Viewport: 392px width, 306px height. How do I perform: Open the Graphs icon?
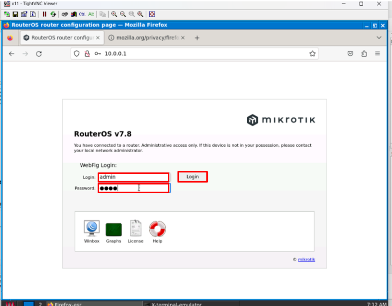point(114,229)
